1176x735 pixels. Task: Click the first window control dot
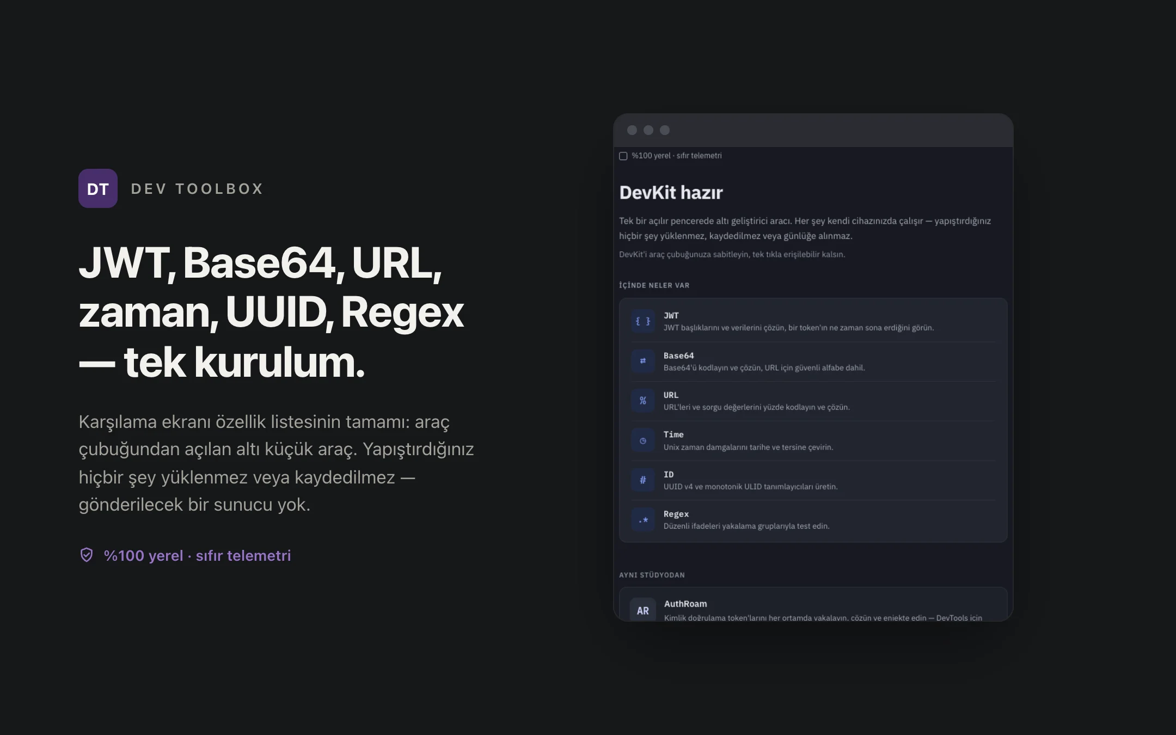(x=632, y=130)
